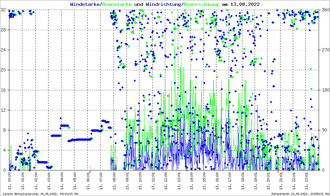Select the 270 direction axis label
The image size is (330, 196).
coord(325,50)
